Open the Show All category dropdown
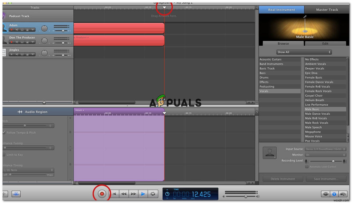 pyautogui.click(x=304, y=52)
